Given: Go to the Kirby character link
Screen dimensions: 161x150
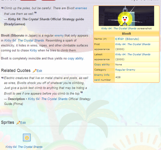Looking at the screenshot, I should tap(33, 50).
